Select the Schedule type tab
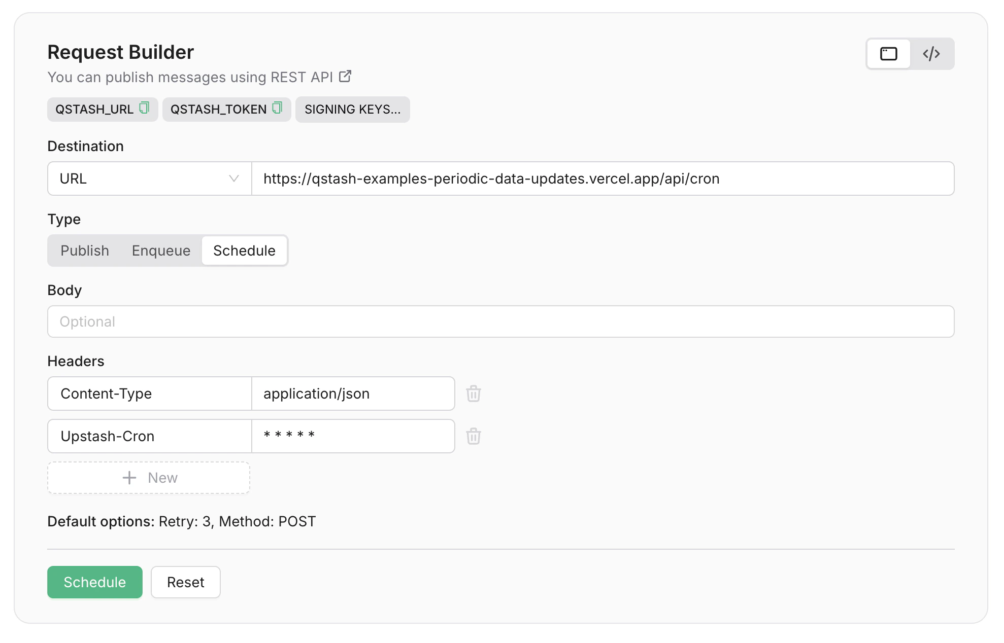Viewport: 1004px width, 643px height. tap(244, 251)
